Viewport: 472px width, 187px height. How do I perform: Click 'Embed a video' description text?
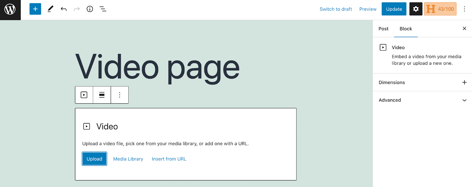(426, 60)
